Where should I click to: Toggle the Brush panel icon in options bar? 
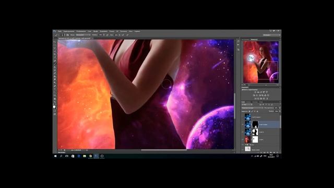click(67, 35)
